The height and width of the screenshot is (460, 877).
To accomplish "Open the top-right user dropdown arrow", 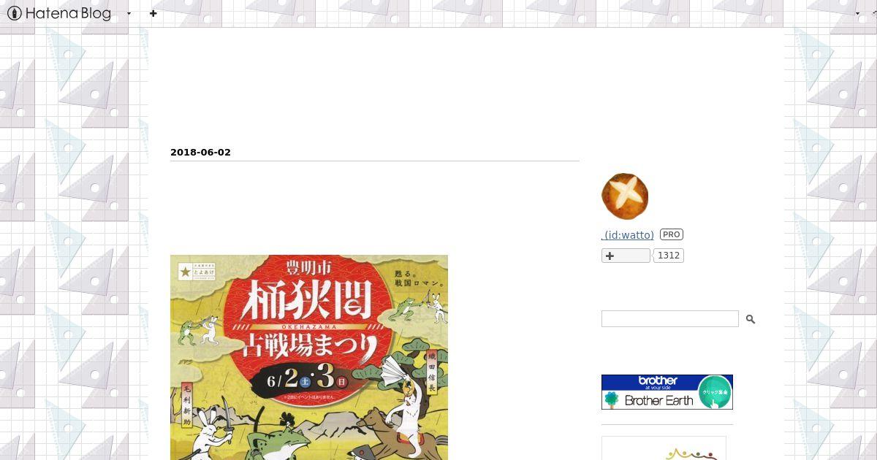I will point(858,13).
